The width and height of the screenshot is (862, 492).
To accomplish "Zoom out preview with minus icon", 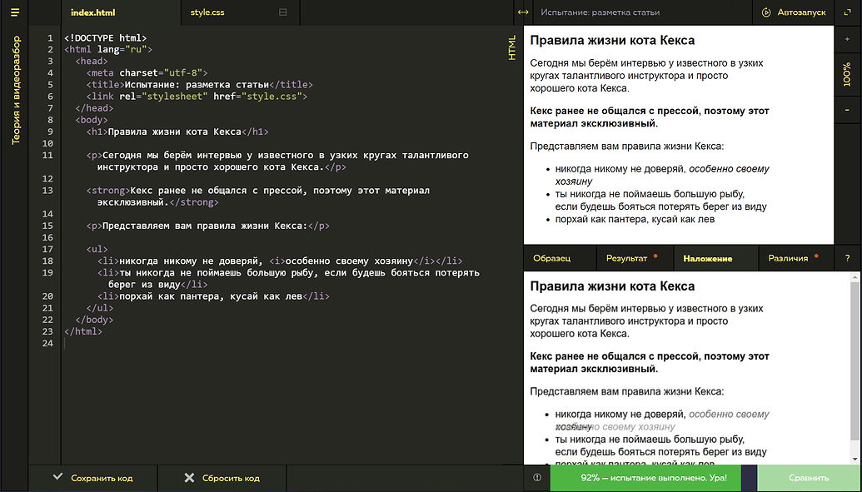I will [x=847, y=111].
